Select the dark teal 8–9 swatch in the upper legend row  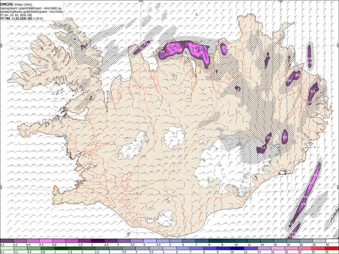point(215,241)
